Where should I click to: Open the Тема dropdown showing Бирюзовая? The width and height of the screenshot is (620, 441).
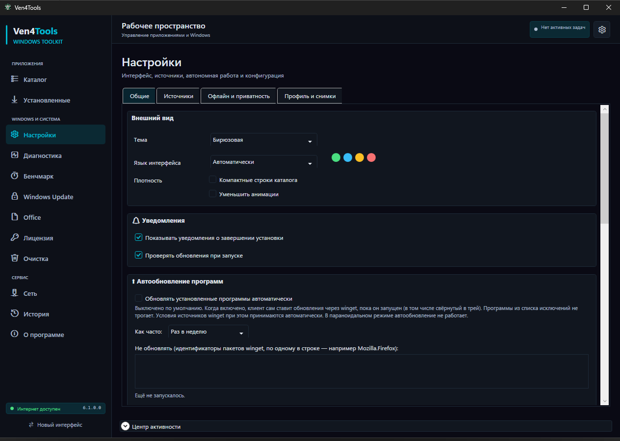[x=264, y=140]
